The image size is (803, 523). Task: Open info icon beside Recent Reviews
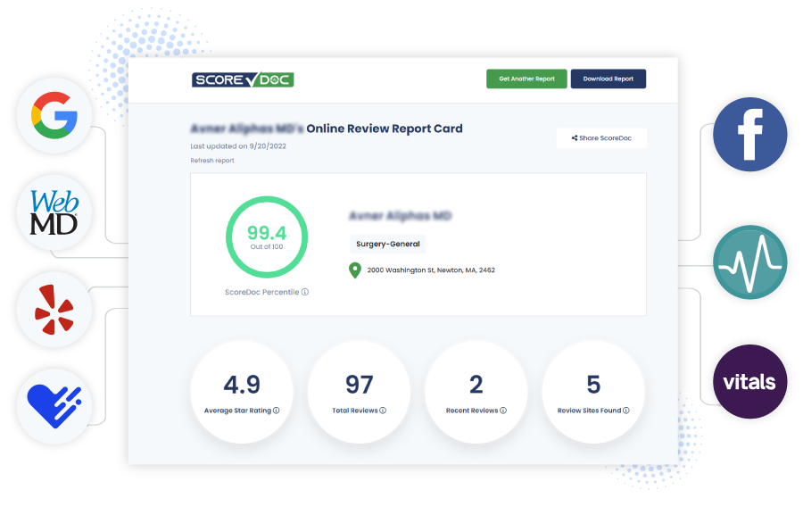503,411
